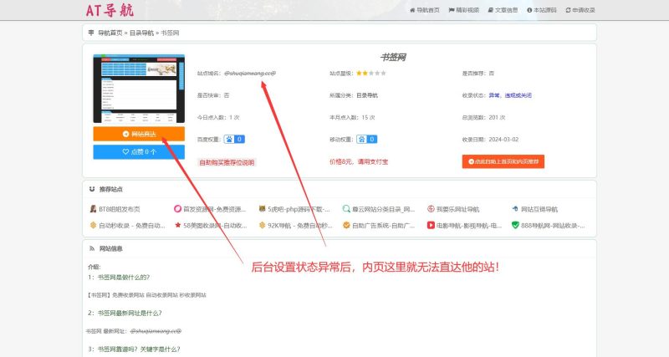Click 目录导航 breadcrumb link
This screenshot has width=669, height=357.
(141, 33)
